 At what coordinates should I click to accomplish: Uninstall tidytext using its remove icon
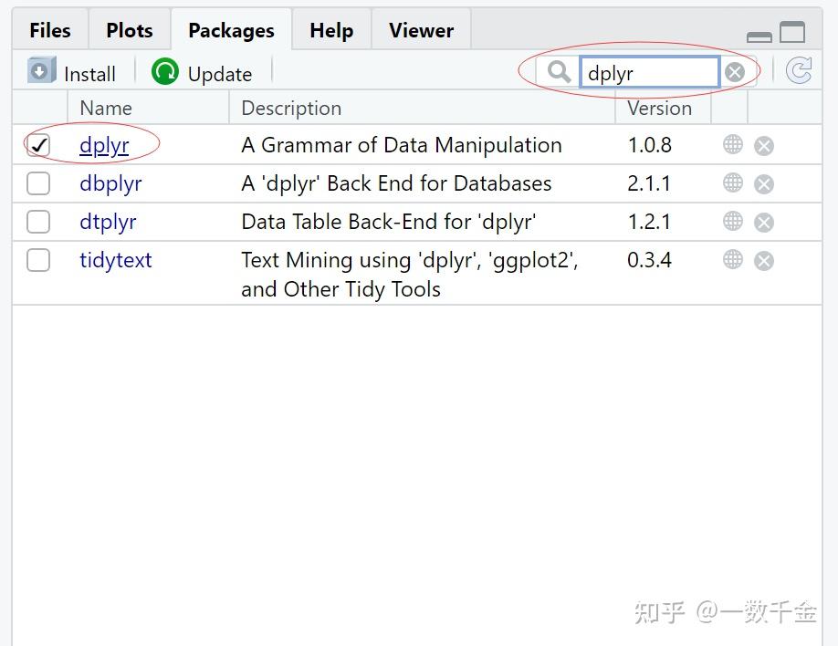point(764,261)
